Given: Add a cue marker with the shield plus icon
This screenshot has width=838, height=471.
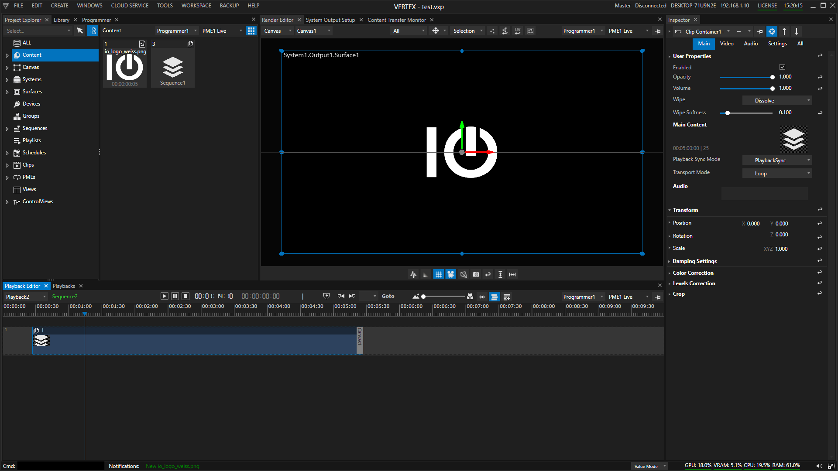Looking at the screenshot, I should point(326,296).
